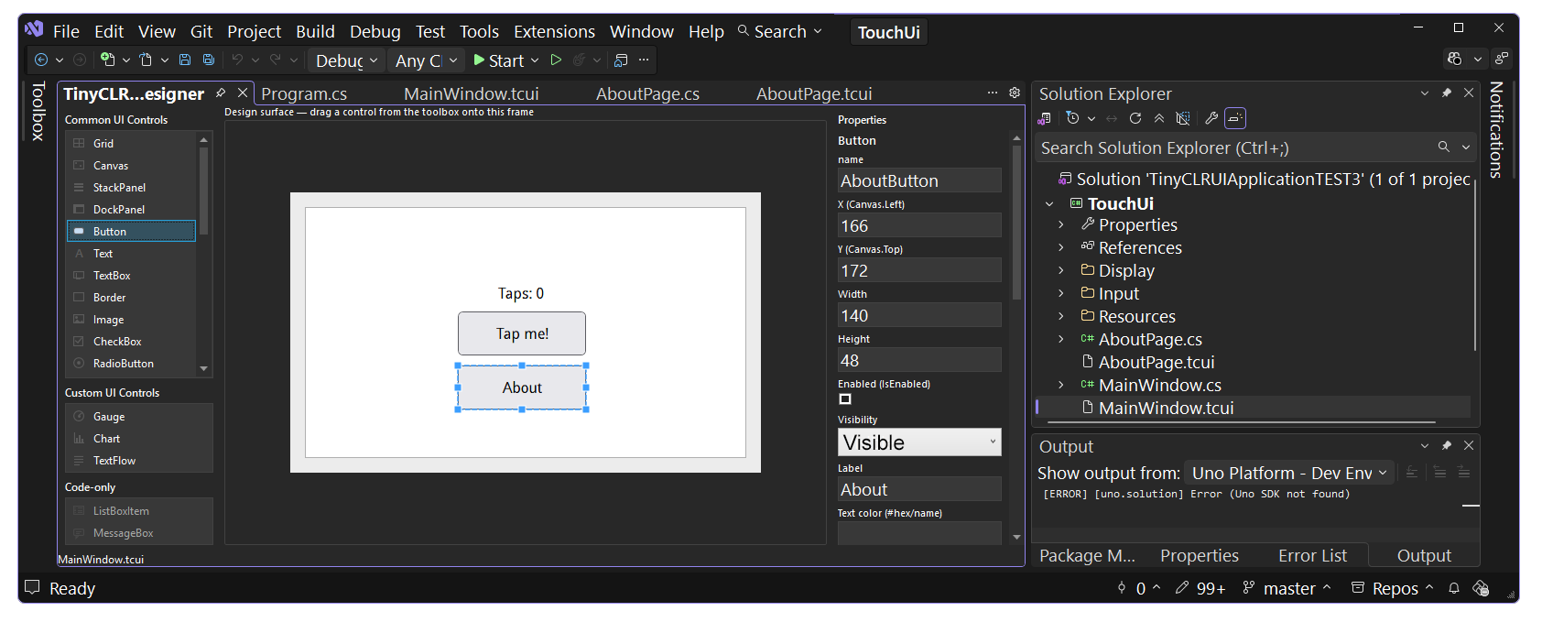1542x622 pixels.
Task: Click the Pending Changes Filter clock icon
Action: tap(1073, 118)
